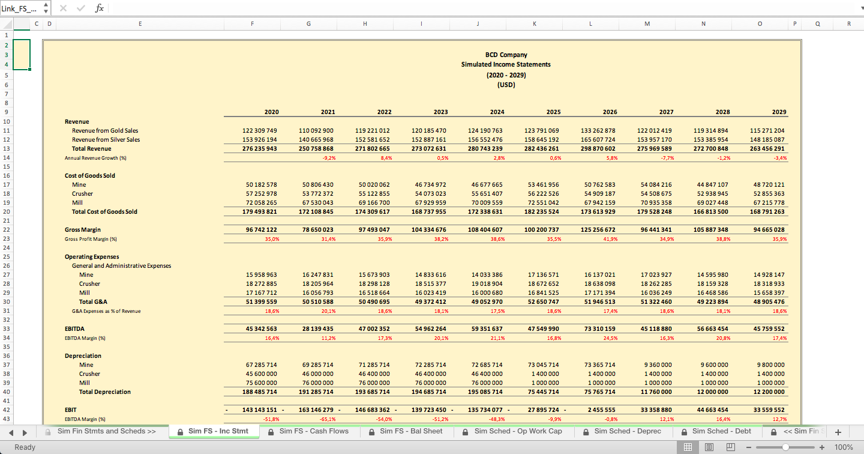This screenshot has width=864, height=454.
Task: Click the confirm entry checkmark icon
Action: [x=80, y=8]
